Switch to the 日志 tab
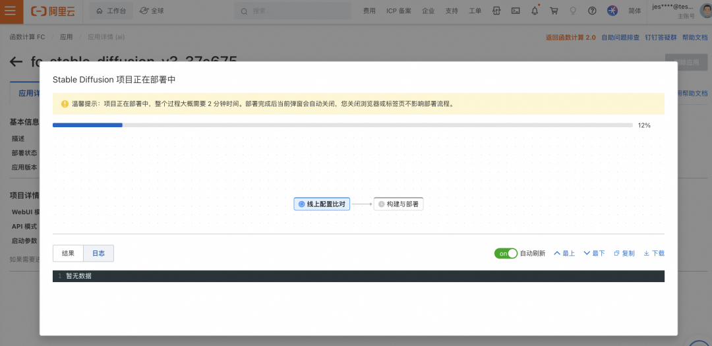 pyautogui.click(x=98, y=253)
